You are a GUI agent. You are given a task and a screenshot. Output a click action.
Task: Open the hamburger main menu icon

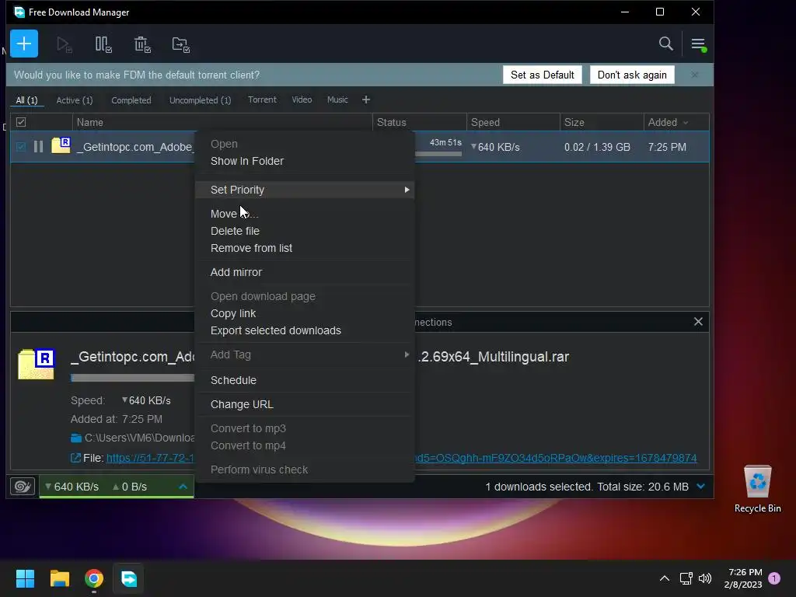(698, 44)
